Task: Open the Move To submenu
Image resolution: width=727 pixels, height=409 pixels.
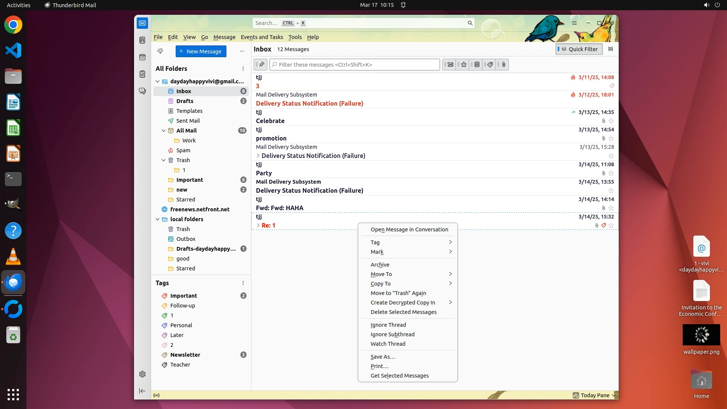Action: 381,274
